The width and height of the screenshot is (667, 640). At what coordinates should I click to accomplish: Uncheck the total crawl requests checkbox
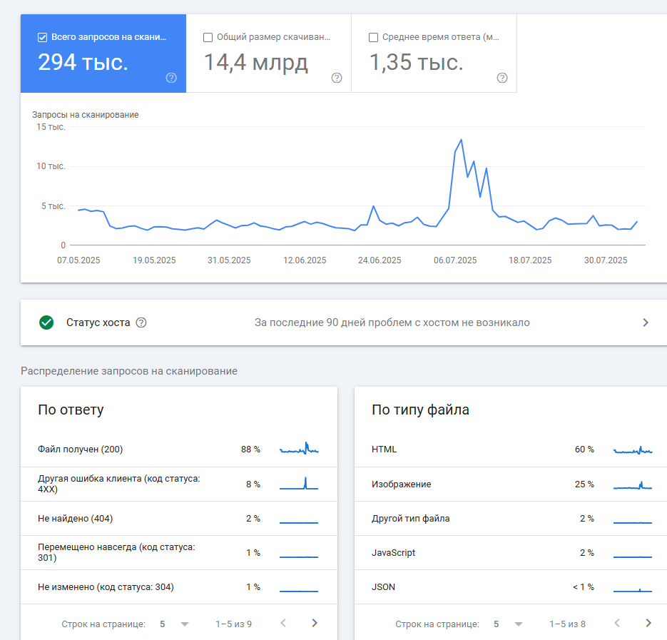coord(43,37)
